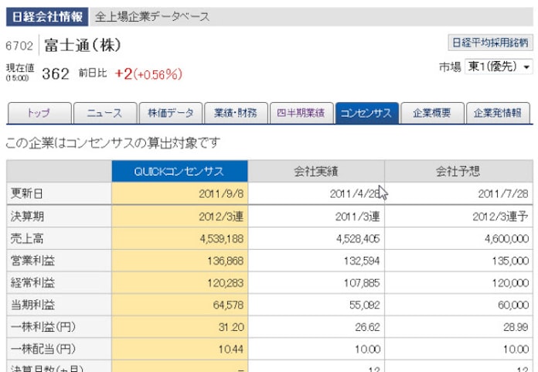This screenshot has width=538, height=372.
Task: Click the この企業はコンセンサスの算出対象です notice
Action: [x=113, y=143]
